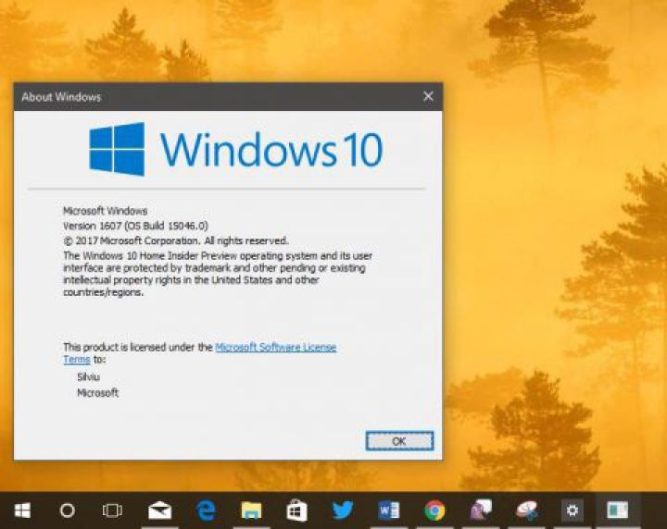Select the About Windows taskbar item

click(x=618, y=510)
